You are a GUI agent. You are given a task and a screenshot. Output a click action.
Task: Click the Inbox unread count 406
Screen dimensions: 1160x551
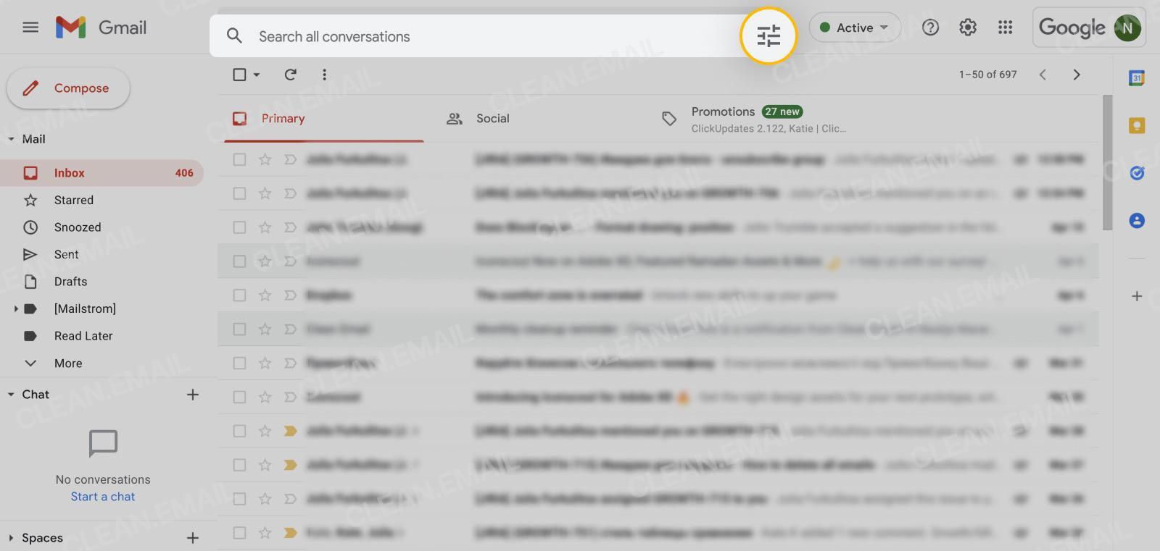point(184,173)
